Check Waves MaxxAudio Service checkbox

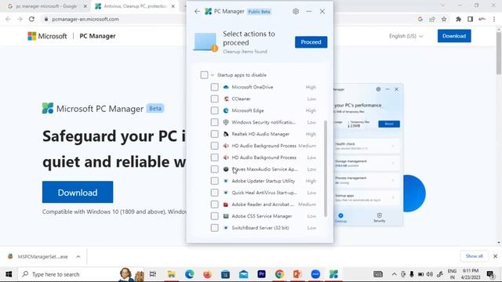(x=214, y=169)
